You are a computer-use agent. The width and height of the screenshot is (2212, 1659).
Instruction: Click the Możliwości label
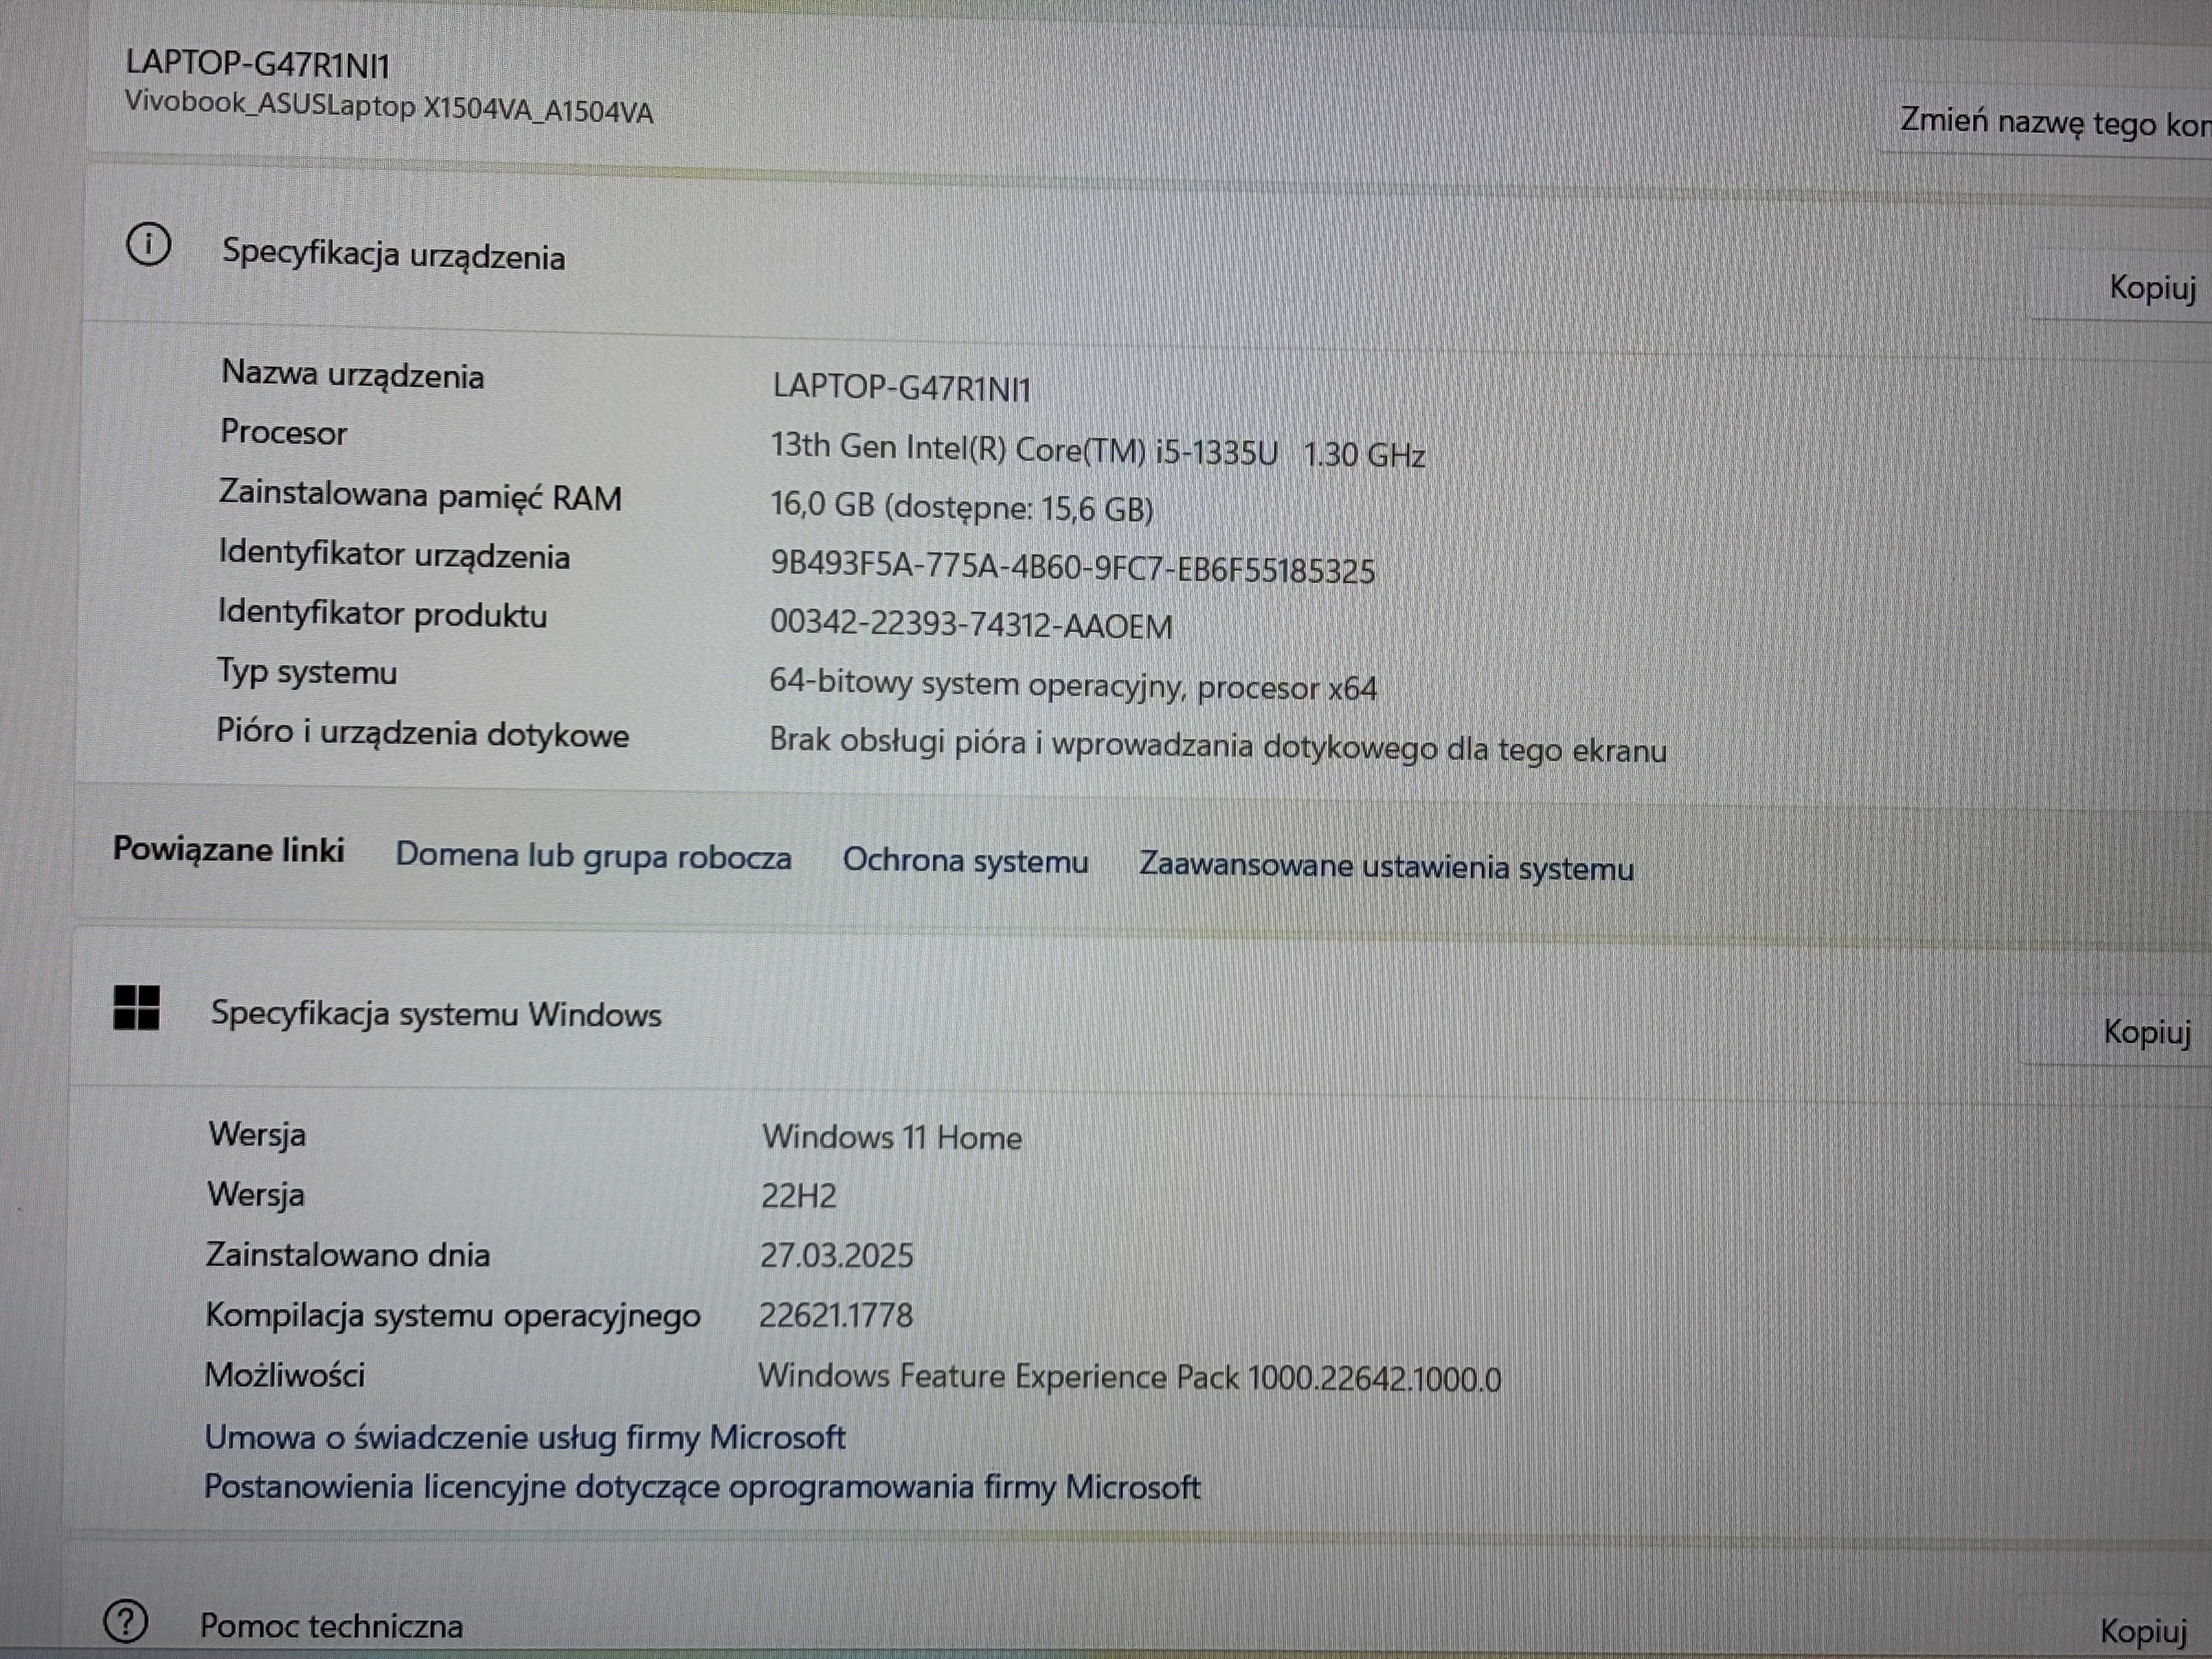click(285, 1376)
